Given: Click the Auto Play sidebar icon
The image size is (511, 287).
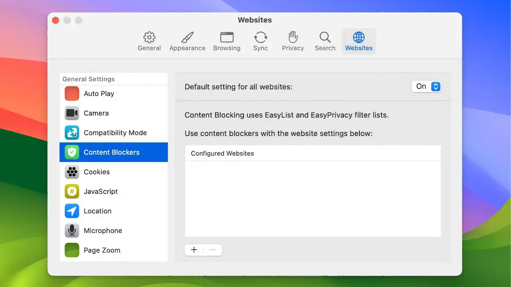Looking at the screenshot, I should tap(72, 94).
